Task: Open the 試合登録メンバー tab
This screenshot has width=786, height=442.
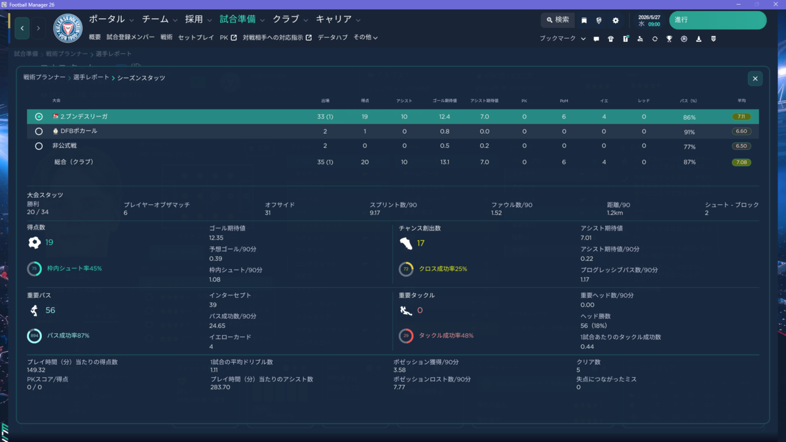Action: point(130,37)
